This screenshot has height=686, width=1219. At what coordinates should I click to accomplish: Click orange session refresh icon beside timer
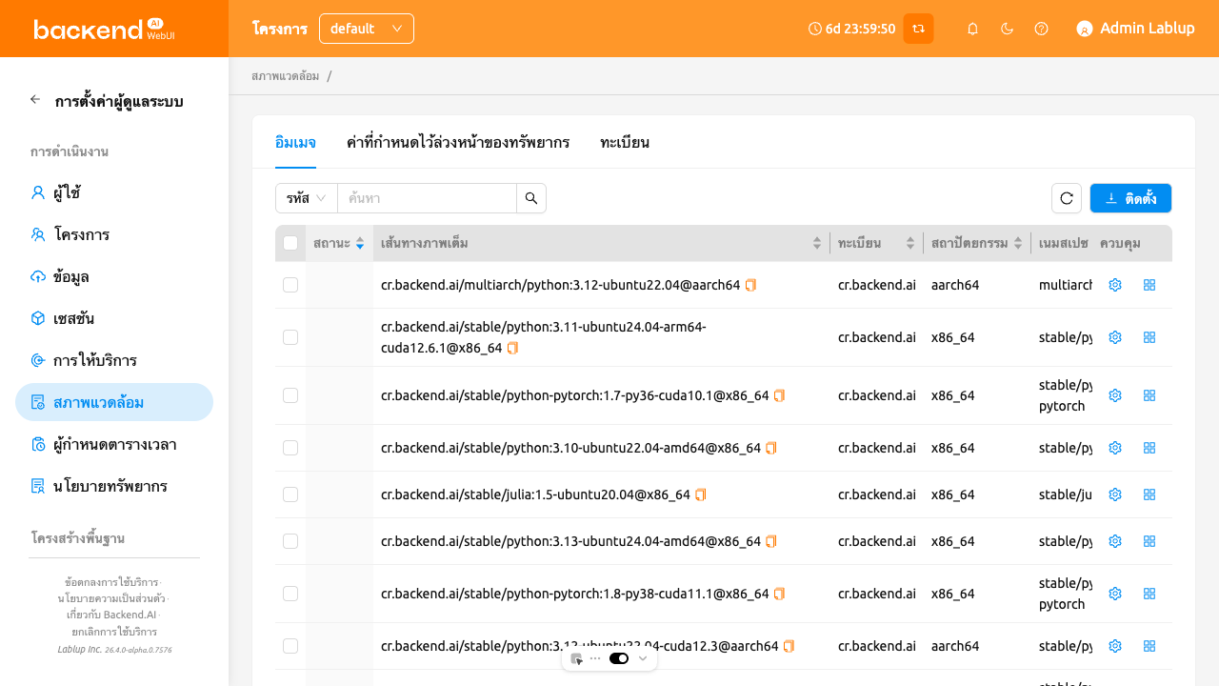coord(919,29)
